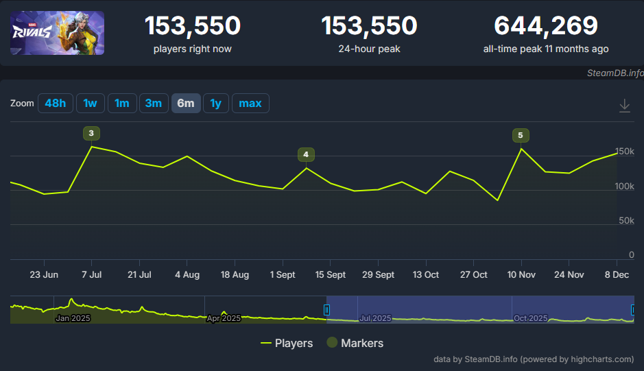Screen dimensions: 644x371
Task: Open the SteamDB.info credit link
Action: [534, 359]
